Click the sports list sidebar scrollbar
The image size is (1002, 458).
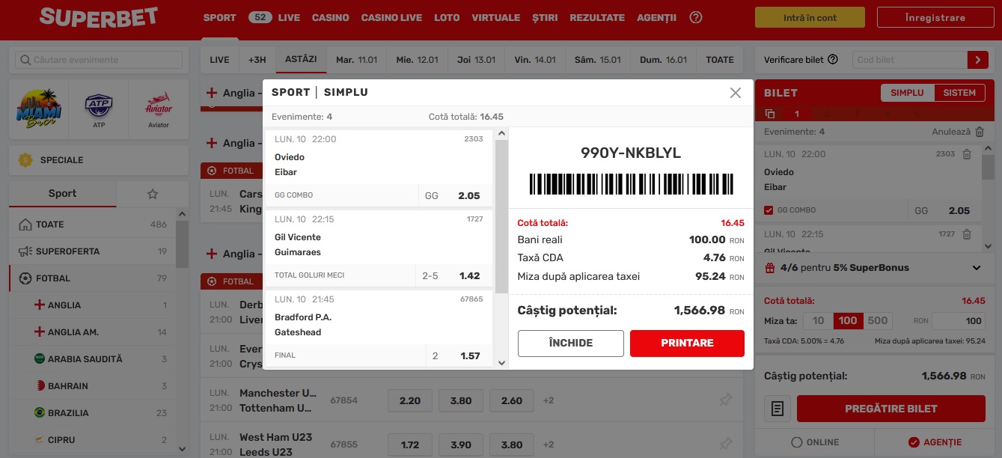click(182, 245)
